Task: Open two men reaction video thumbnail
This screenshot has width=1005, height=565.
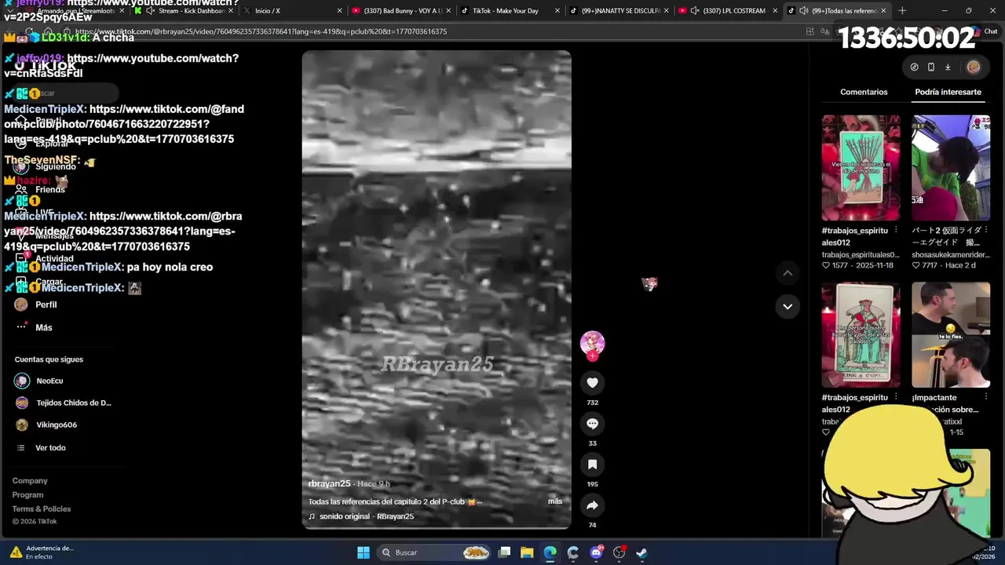Action: pyautogui.click(x=951, y=335)
